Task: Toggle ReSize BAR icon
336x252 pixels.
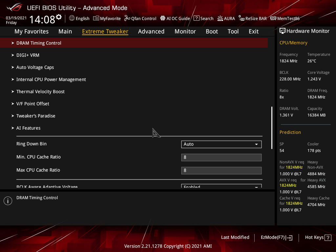Action: 241,18
